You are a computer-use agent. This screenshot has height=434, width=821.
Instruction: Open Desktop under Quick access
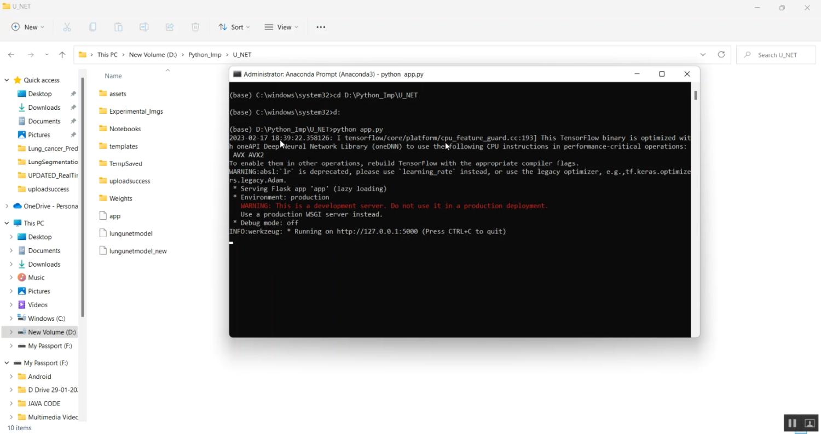[40, 94]
